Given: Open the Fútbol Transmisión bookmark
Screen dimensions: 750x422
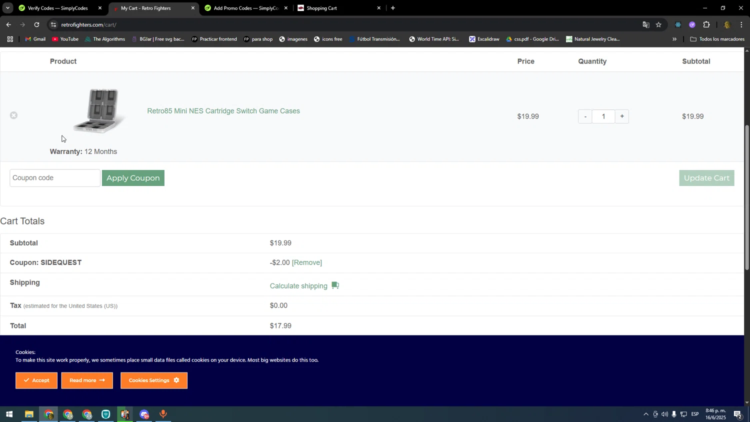Looking at the screenshot, I should click(374, 39).
